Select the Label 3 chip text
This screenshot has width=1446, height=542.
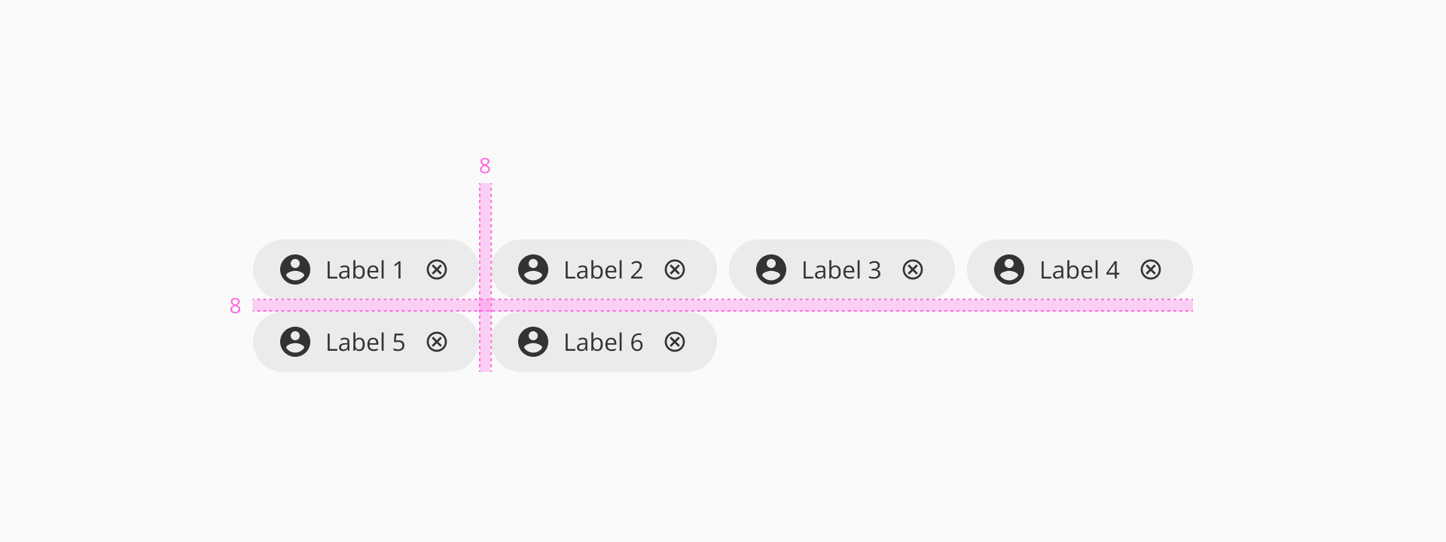(841, 269)
